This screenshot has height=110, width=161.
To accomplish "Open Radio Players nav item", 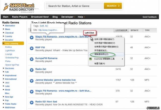I will [x=20, y=17].
